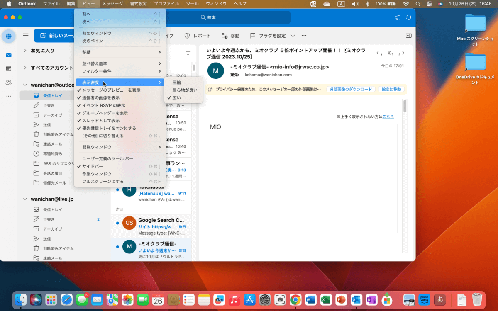The image size is (498, 311).
Task: Click the Reply arrow in message header
Action: pyautogui.click(x=379, y=53)
